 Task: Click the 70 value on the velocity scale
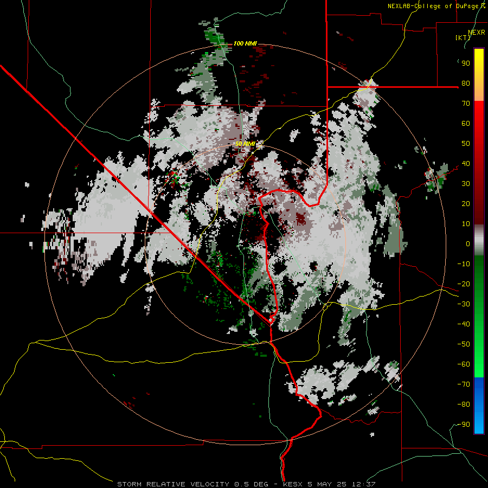point(466,104)
